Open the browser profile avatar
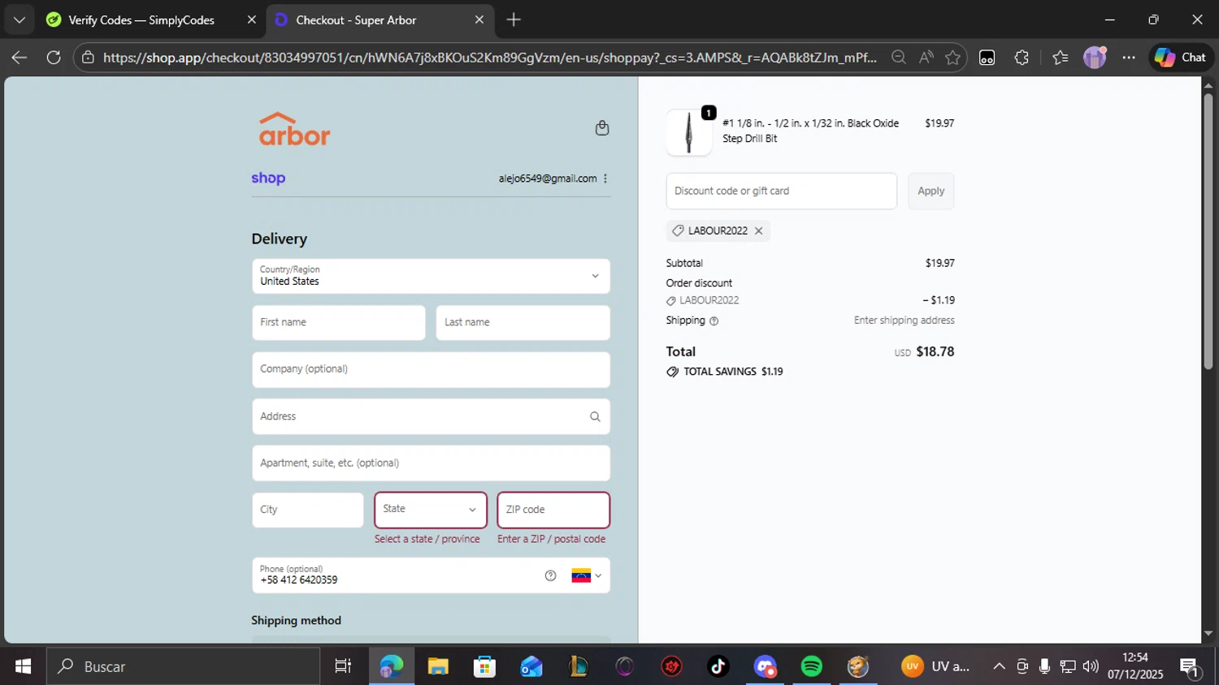 click(1095, 58)
